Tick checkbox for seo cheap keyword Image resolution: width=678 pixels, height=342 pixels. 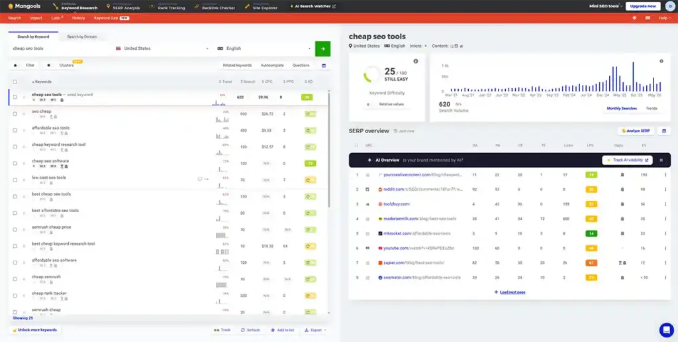point(15,114)
